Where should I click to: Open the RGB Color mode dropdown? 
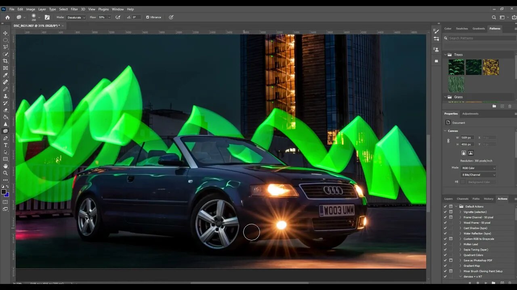(478, 168)
